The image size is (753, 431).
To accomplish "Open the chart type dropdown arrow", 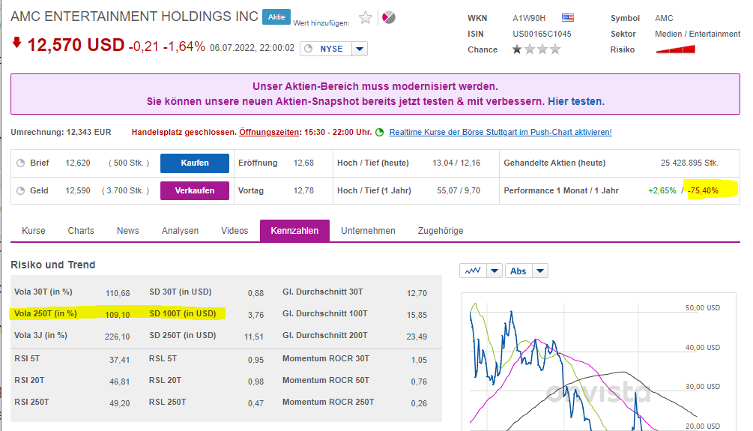I will [x=495, y=271].
